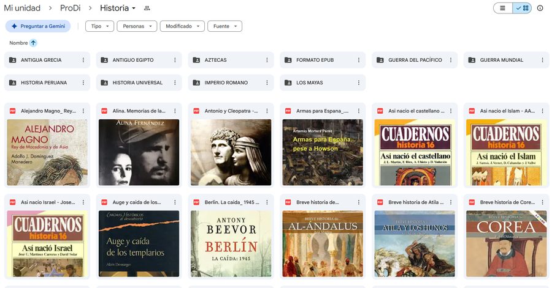Open ANTIGUA GRECIA folder
Viewport: 552px width, 288px height.
pyautogui.click(x=47, y=60)
